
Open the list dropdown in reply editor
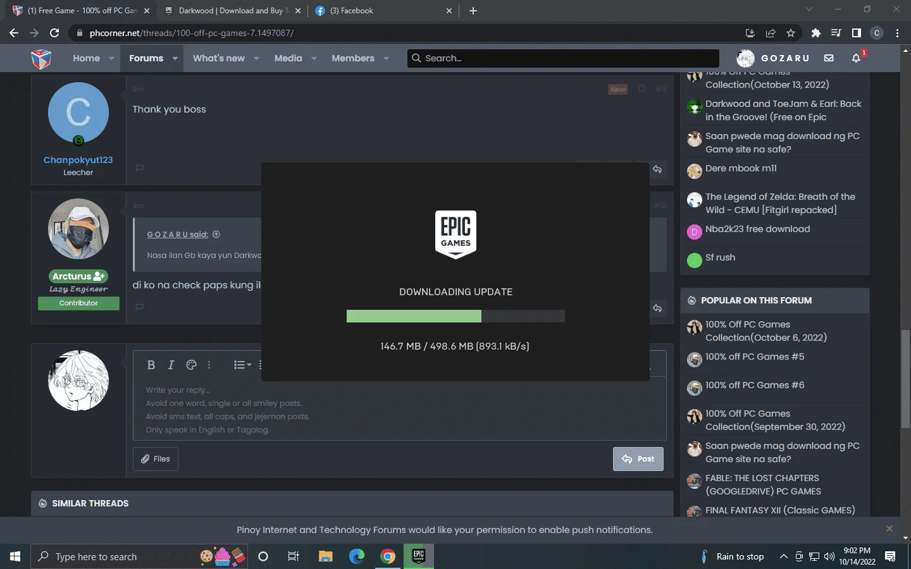(x=242, y=365)
